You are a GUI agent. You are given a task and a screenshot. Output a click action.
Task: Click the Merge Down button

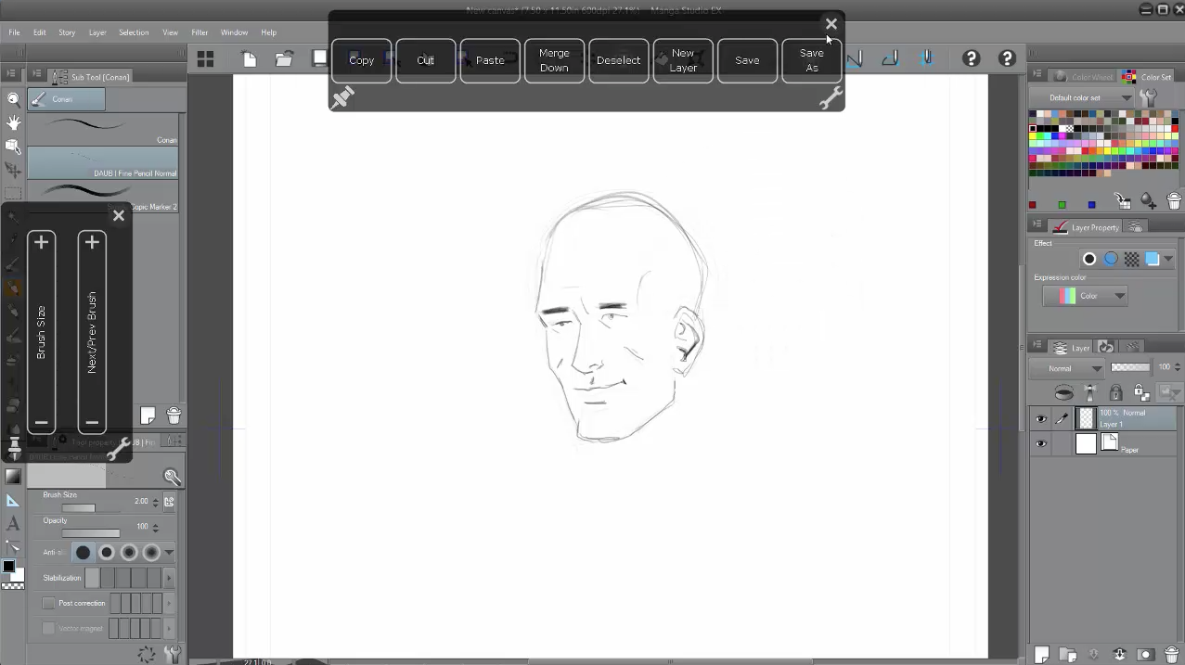(x=554, y=60)
